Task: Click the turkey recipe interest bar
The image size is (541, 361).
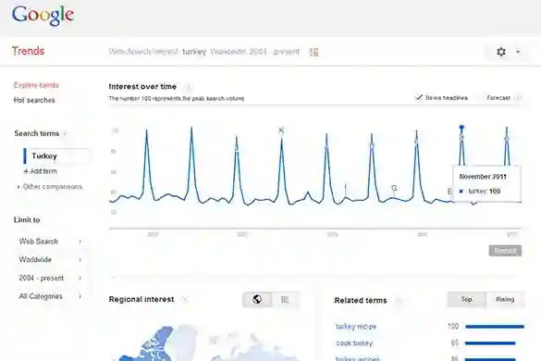Action: [495, 327]
